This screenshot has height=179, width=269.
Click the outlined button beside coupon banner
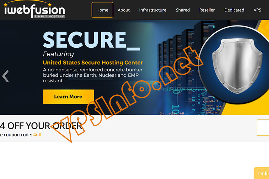pyautogui.click(x=263, y=128)
